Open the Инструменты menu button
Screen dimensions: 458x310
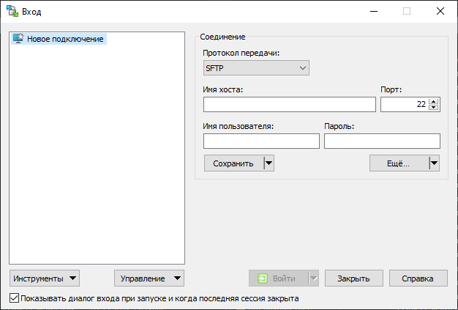(x=45, y=278)
